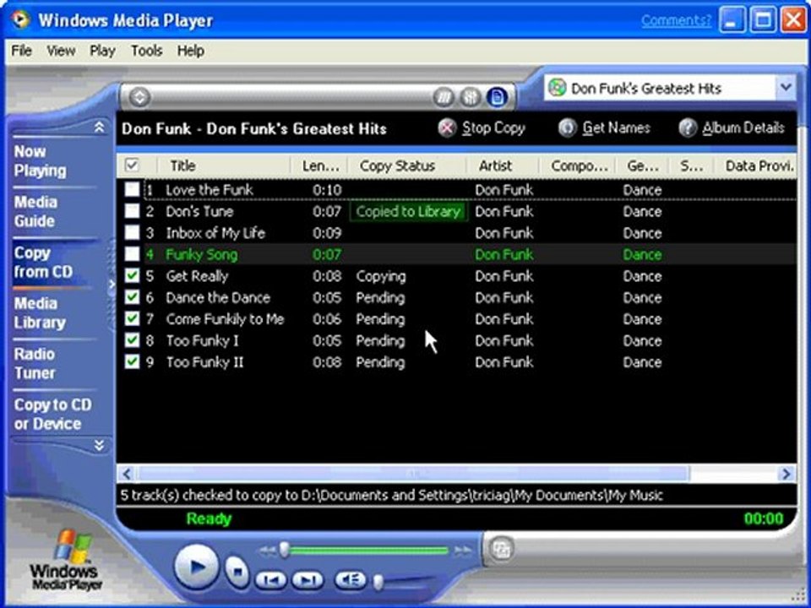Open the File menu
The width and height of the screenshot is (811, 608).
[22, 51]
